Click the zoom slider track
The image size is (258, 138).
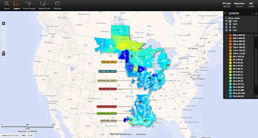tap(4, 38)
